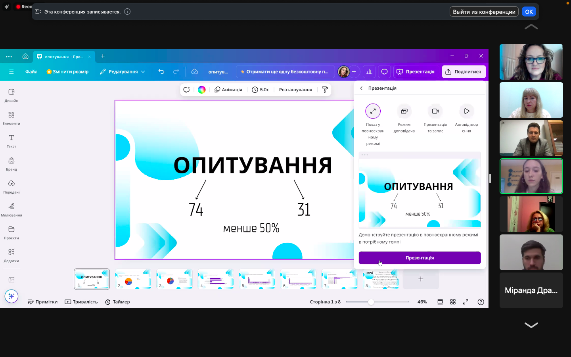Open the Drawing tool in sidebar
The width and height of the screenshot is (571, 357).
pos(11,209)
